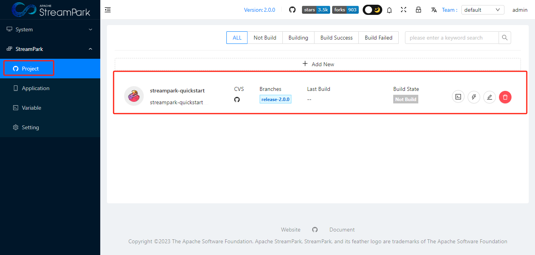Screen dimensions: 535x255
Task: Delete the project using the red trash icon
Action: pos(505,97)
